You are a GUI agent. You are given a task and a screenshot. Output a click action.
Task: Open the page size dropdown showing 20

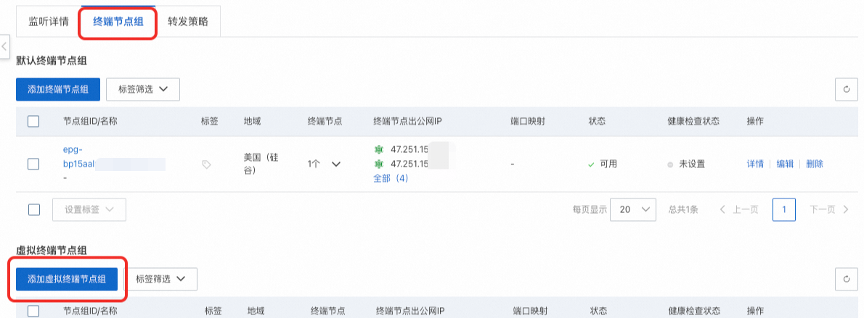(632, 209)
